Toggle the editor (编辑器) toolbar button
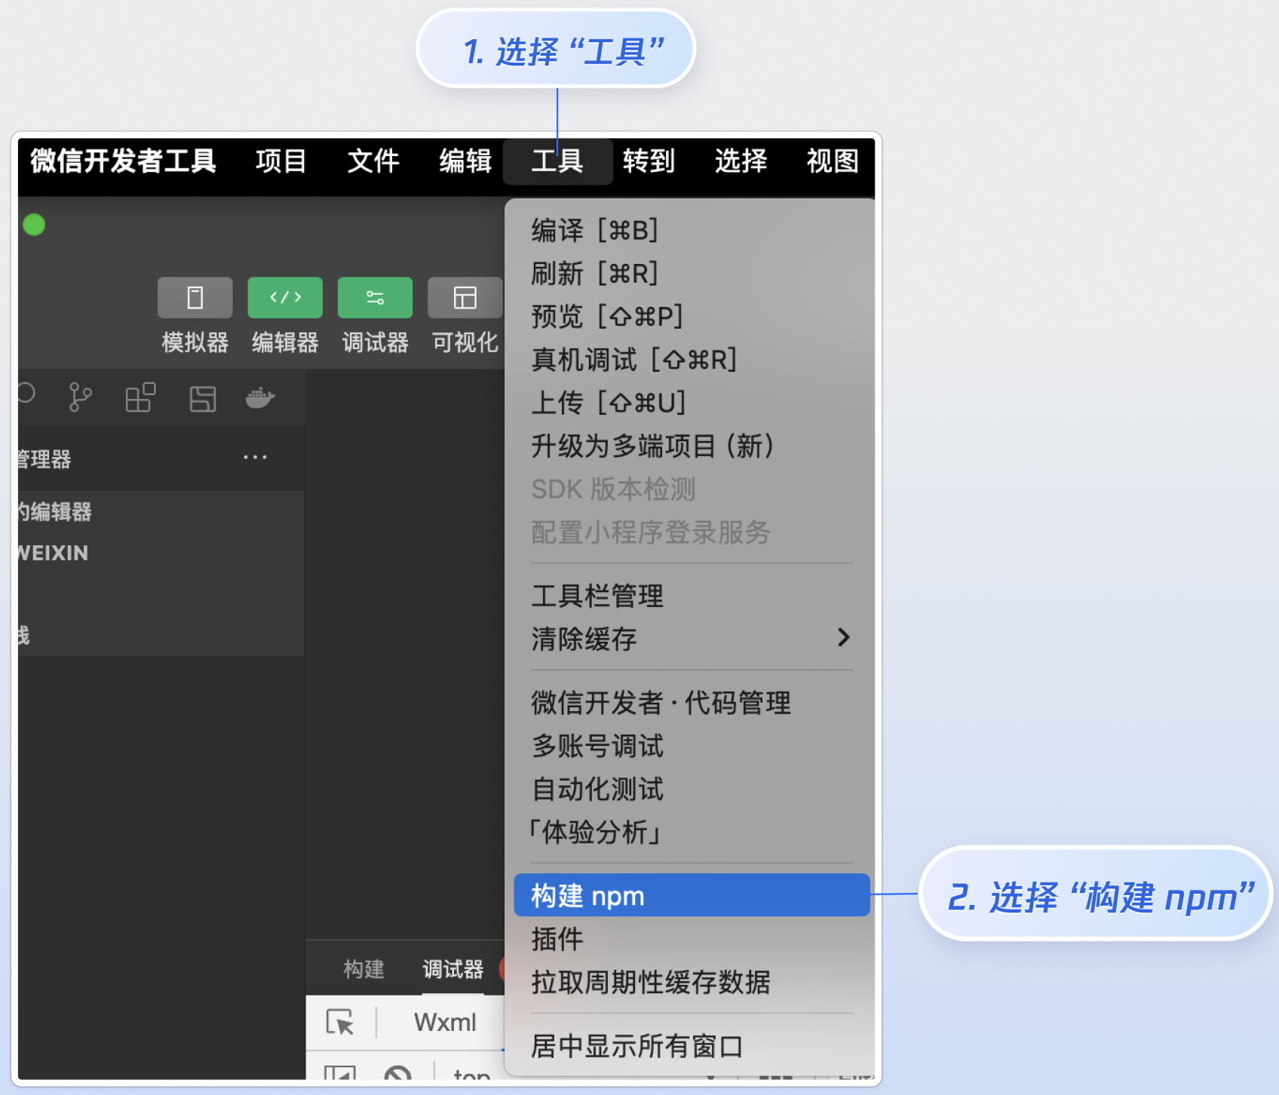Image resolution: width=1279 pixels, height=1095 pixels. pyautogui.click(x=285, y=298)
